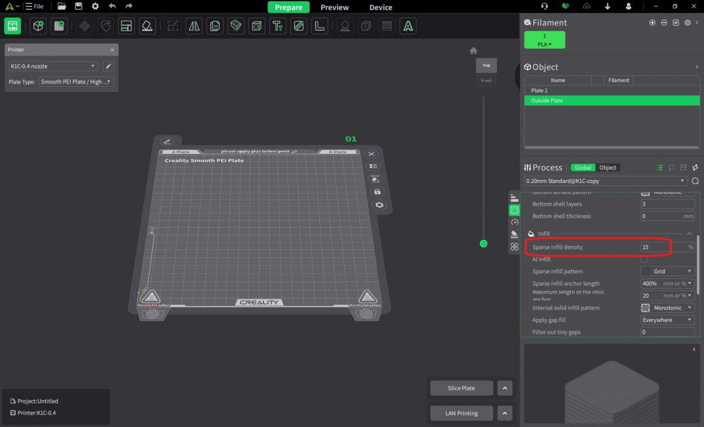Viewport: 704px width, 427px height.
Task: Click the plate name edit pencil
Action: [x=167, y=141]
